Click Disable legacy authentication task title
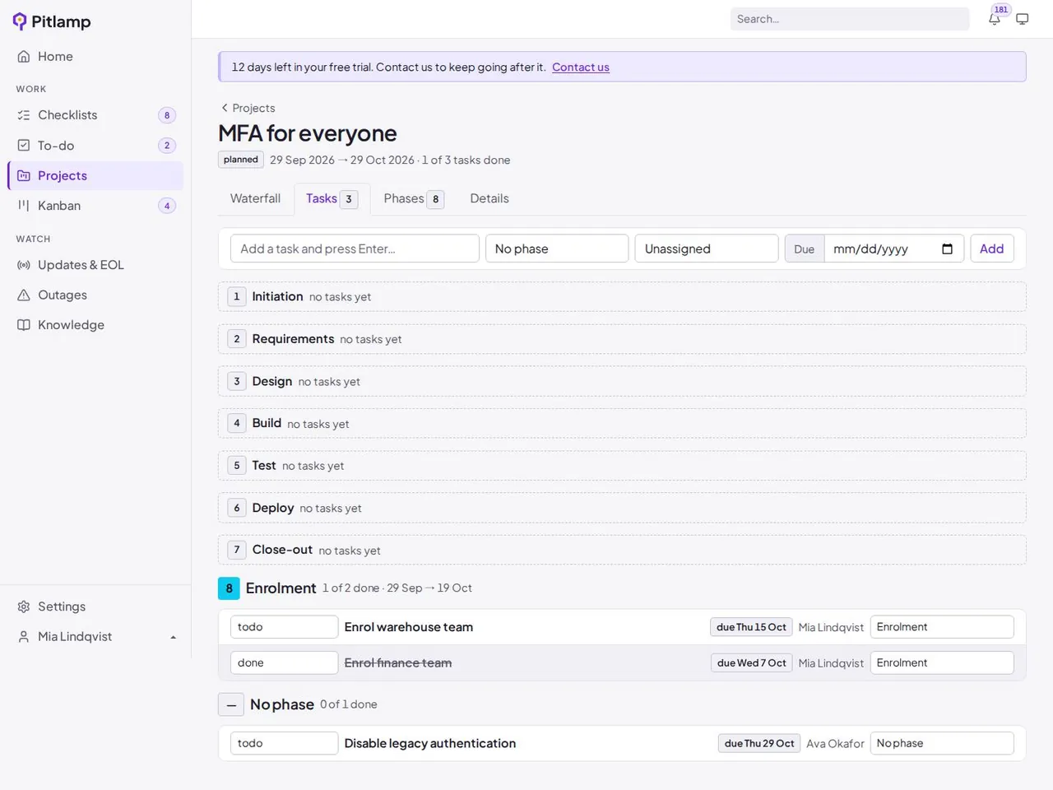Screen dimensions: 1053x790 coord(430,743)
